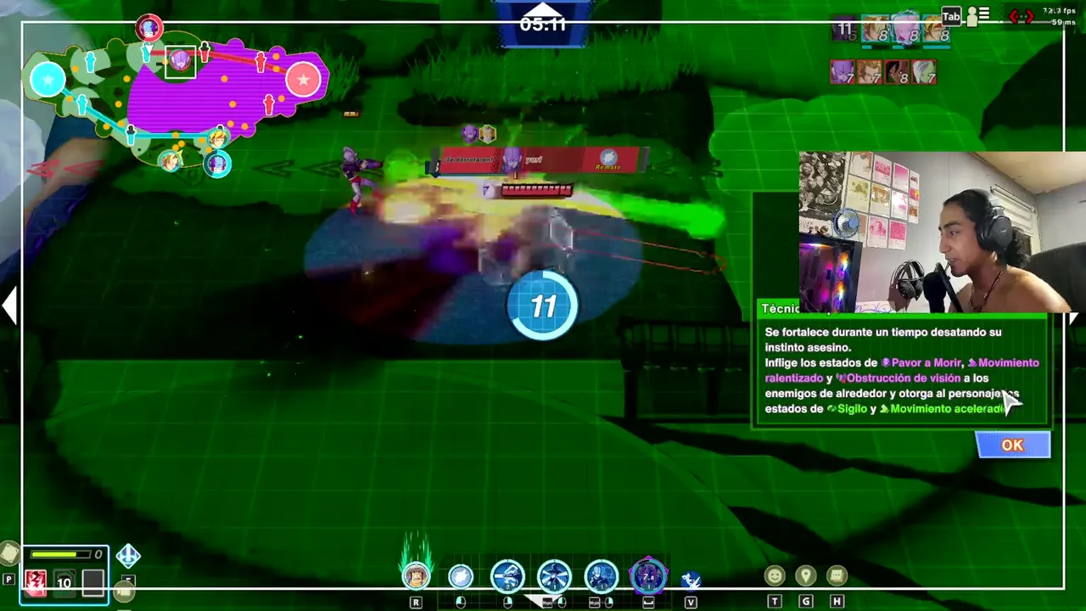The height and width of the screenshot is (611, 1086).
Task: Activate the ki blast skill icon on hotbar
Action: pos(461,577)
